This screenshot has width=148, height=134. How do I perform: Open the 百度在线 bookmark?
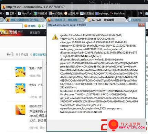coord(87,13)
